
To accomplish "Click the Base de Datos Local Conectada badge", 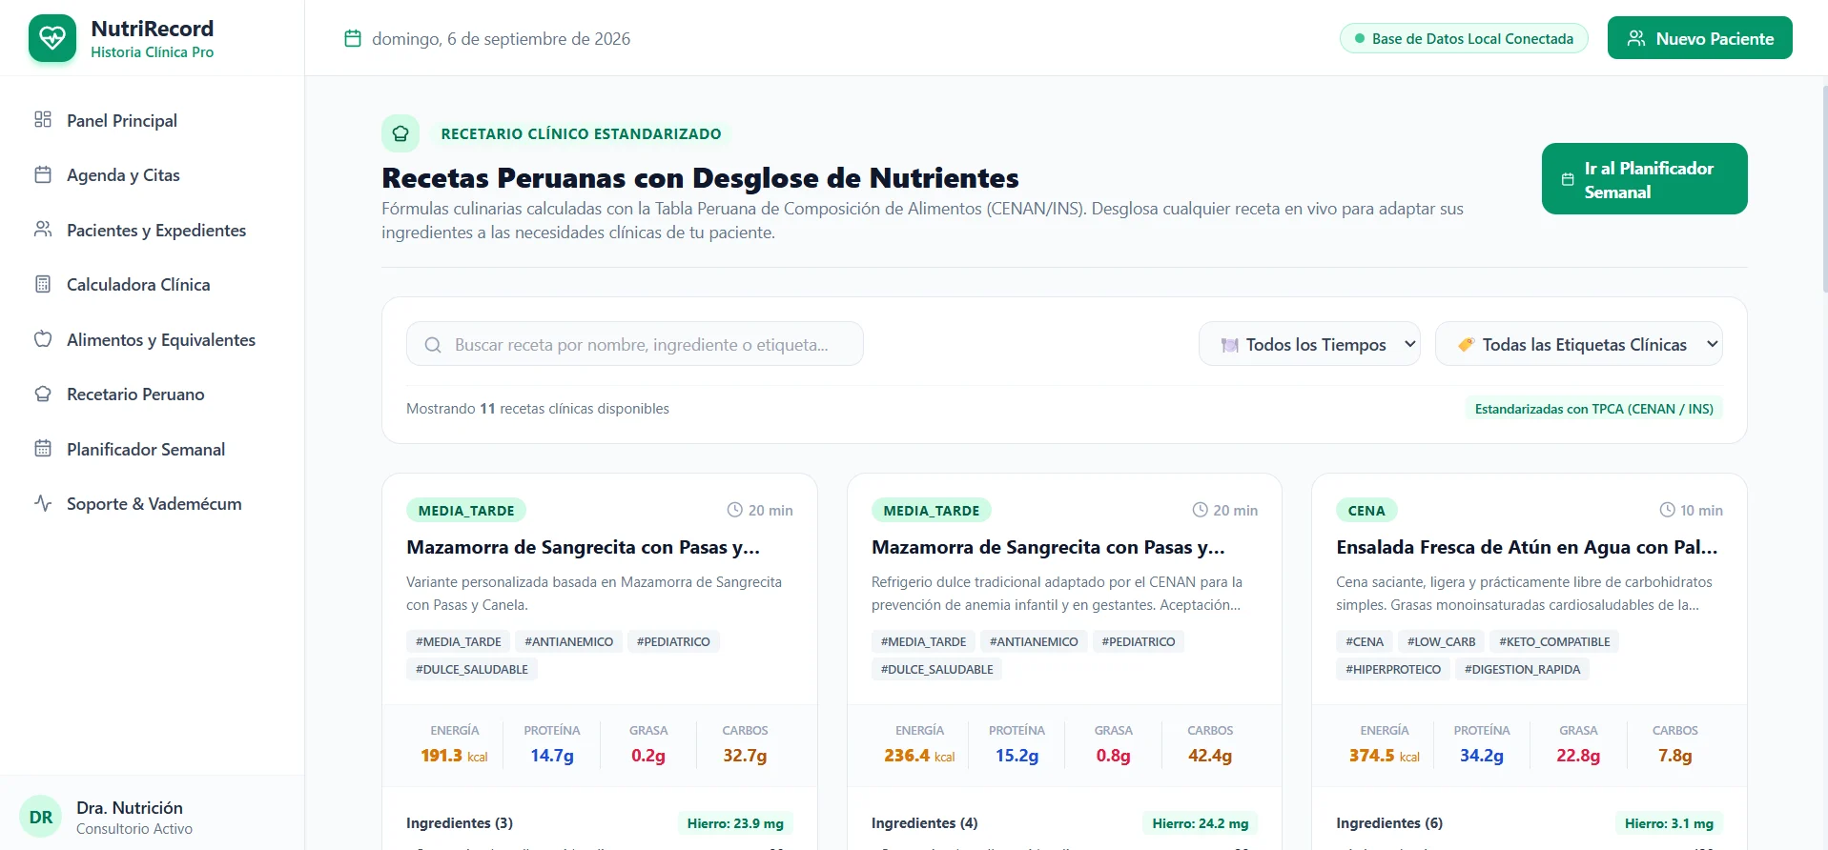I will (x=1464, y=38).
